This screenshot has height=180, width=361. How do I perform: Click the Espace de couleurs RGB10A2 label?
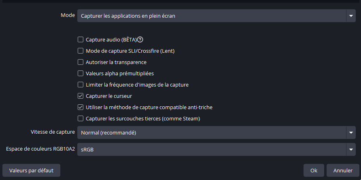click(40, 149)
